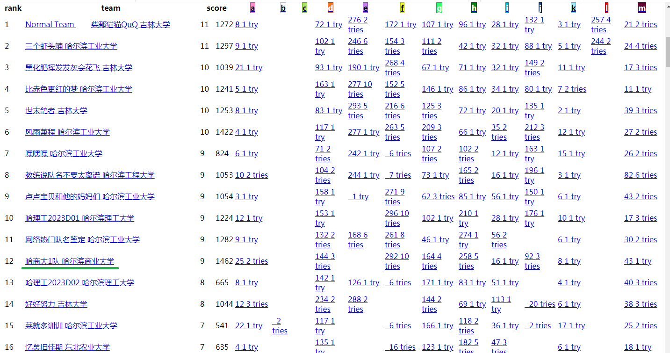670x353 pixels.
Task: Open '25 2 tries' for rank 12 problem a
Action: [x=252, y=261]
